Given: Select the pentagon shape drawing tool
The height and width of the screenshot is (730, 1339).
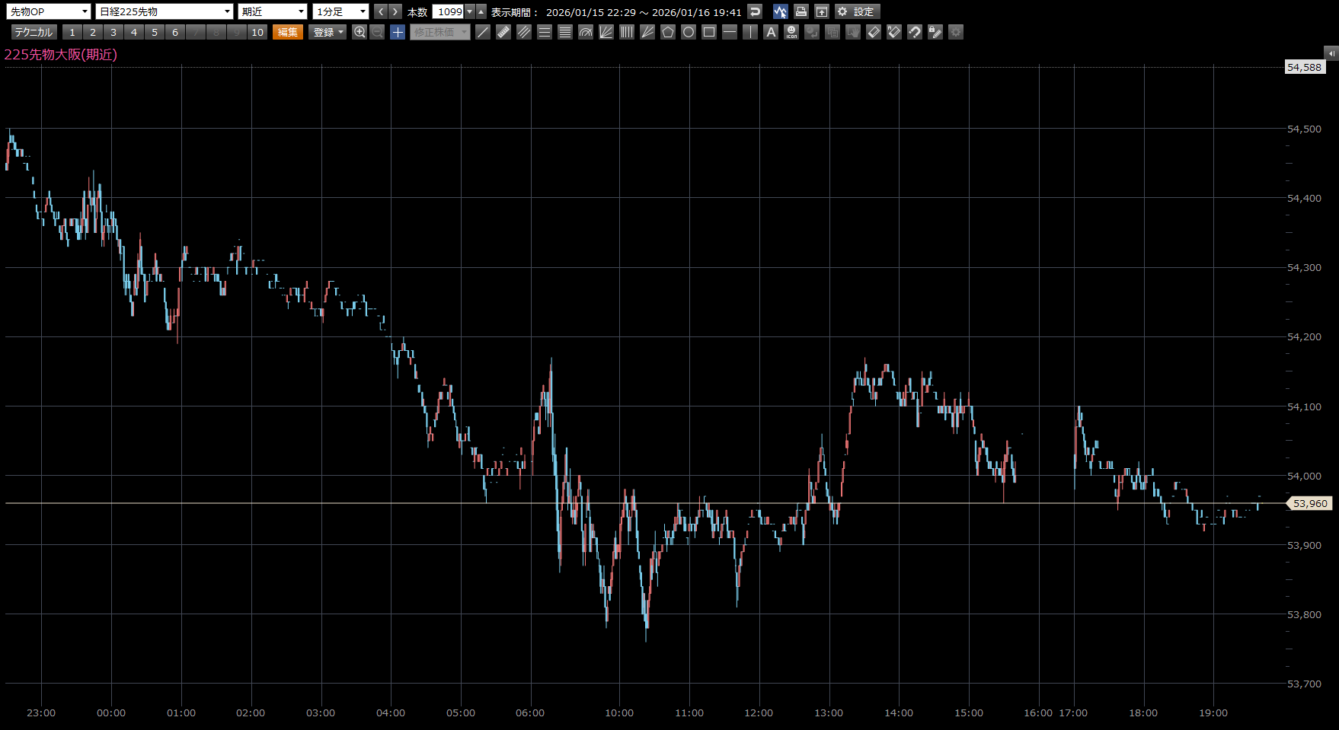Looking at the screenshot, I should 668,32.
